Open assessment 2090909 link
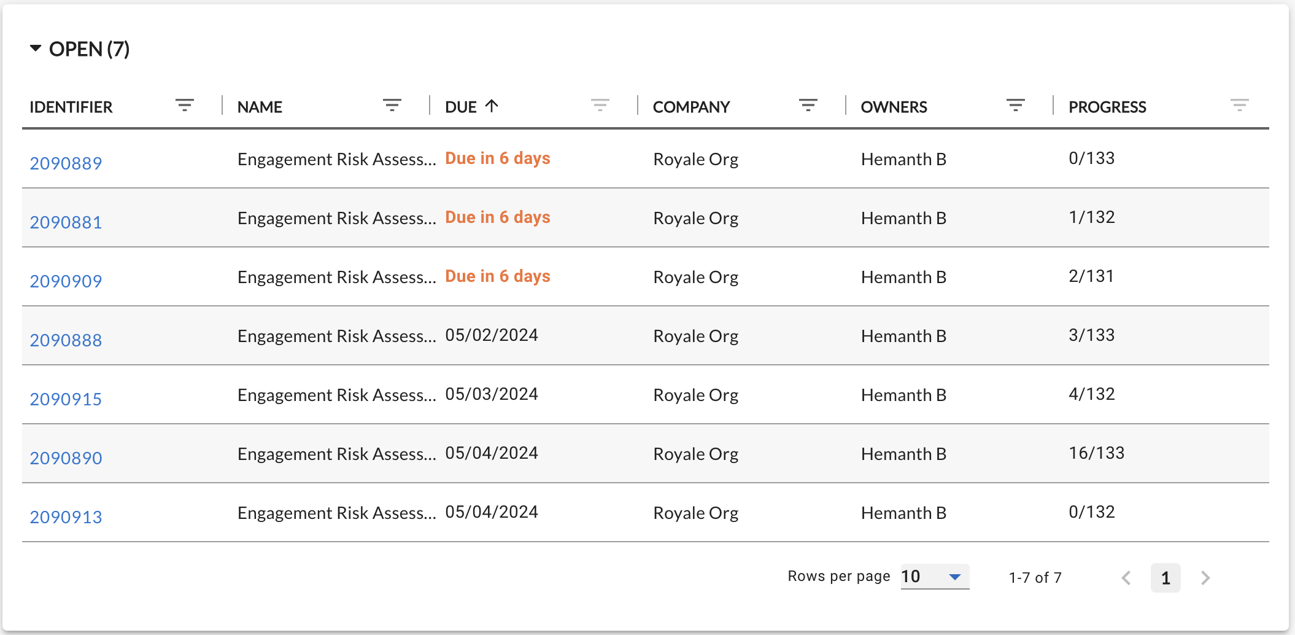Viewport: 1295px width, 635px height. point(66,281)
